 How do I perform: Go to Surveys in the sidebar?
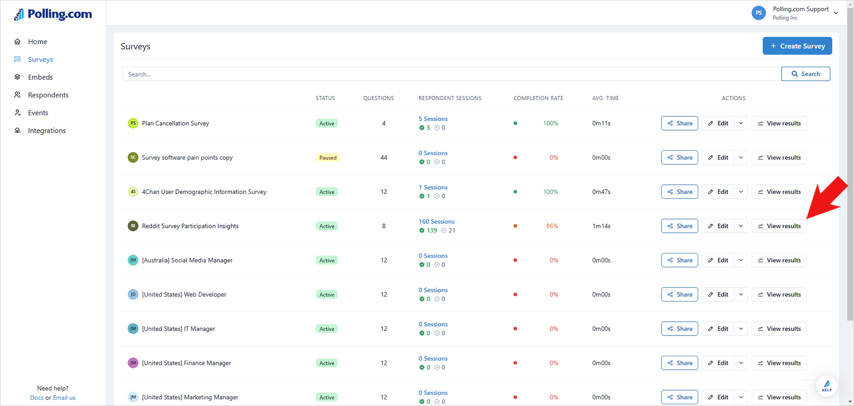(x=40, y=59)
